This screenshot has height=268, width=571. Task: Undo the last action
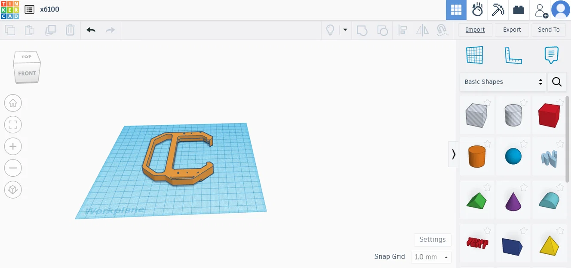click(x=91, y=30)
